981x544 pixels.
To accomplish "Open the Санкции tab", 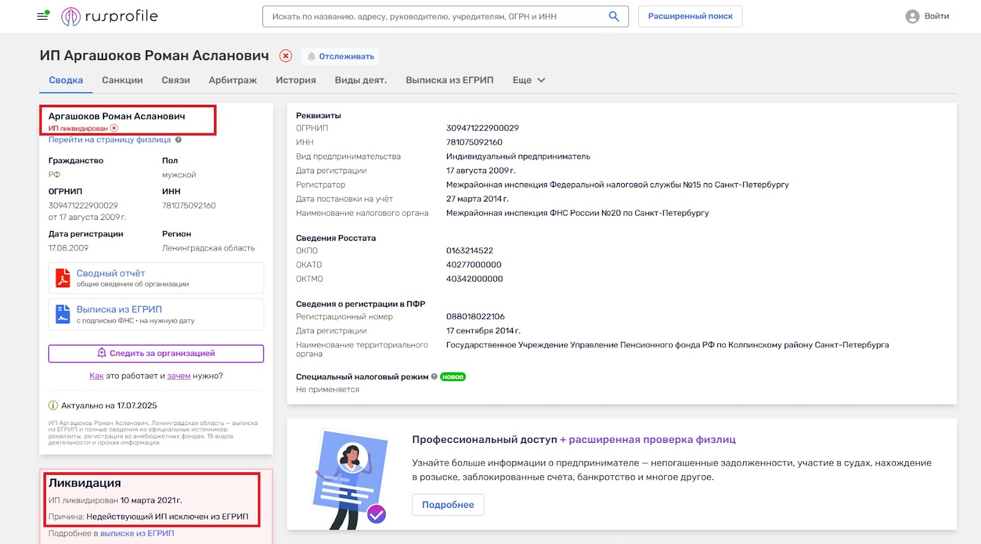I will (122, 80).
